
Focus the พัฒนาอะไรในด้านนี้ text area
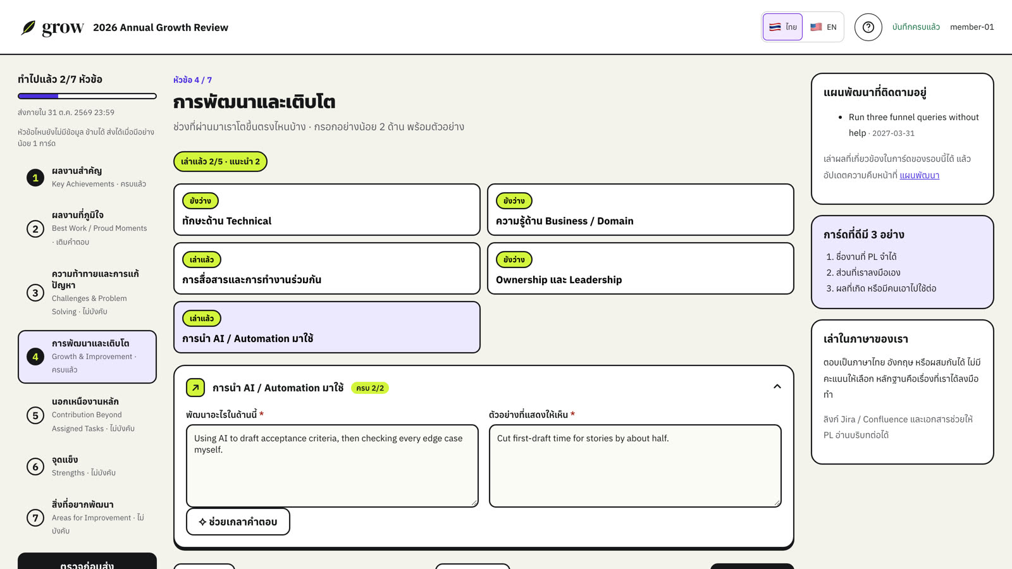click(332, 466)
